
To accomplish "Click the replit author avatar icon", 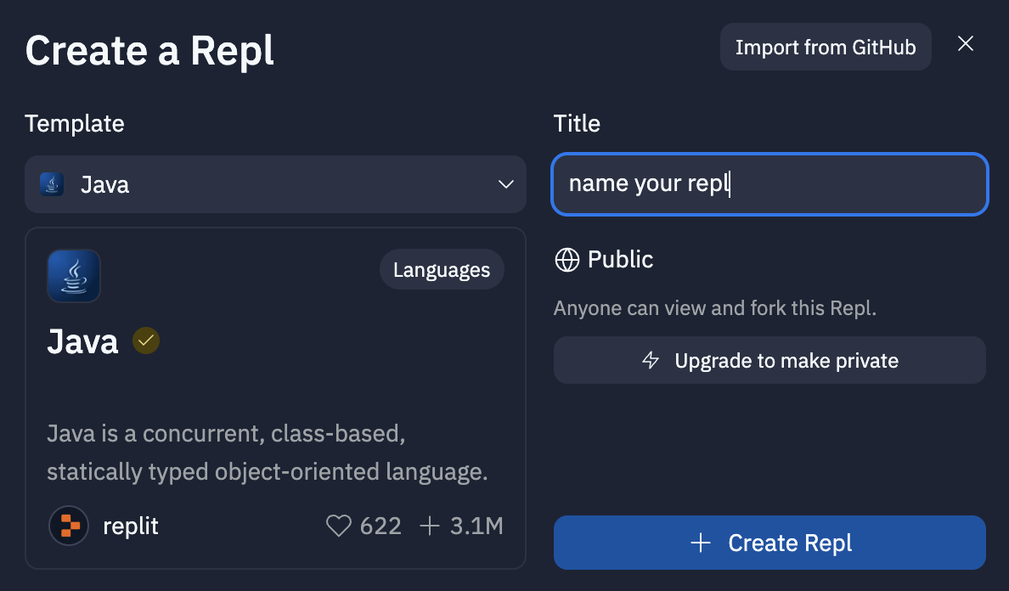I will click(x=69, y=526).
